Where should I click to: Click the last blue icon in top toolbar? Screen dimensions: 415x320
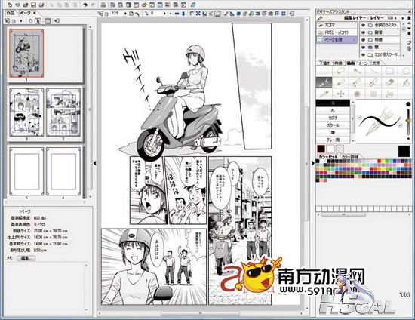pyautogui.click(x=193, y=5)
